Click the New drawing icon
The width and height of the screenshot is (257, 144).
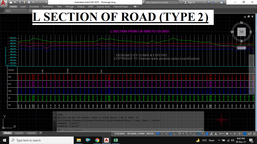coord(11,2)
